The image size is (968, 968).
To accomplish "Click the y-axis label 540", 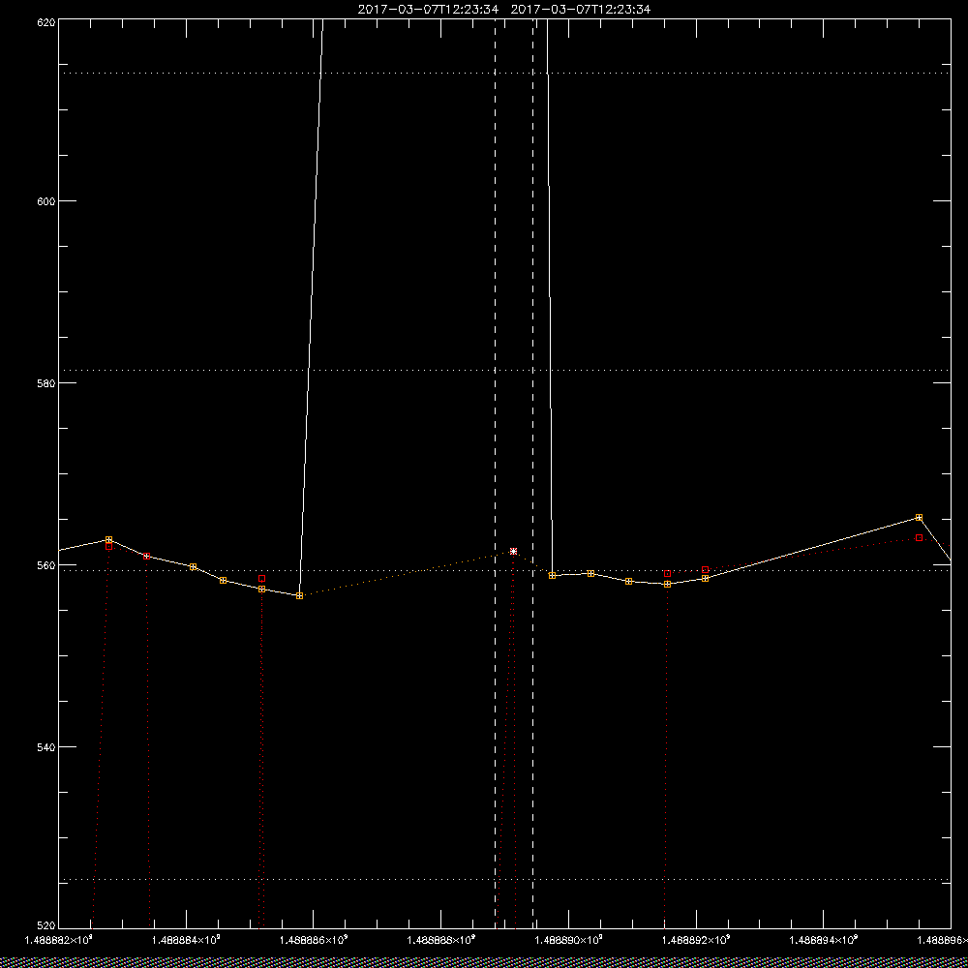I will (x=46, y=747).
